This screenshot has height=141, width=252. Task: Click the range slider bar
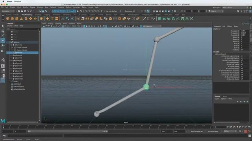click(x=67, y=132)
